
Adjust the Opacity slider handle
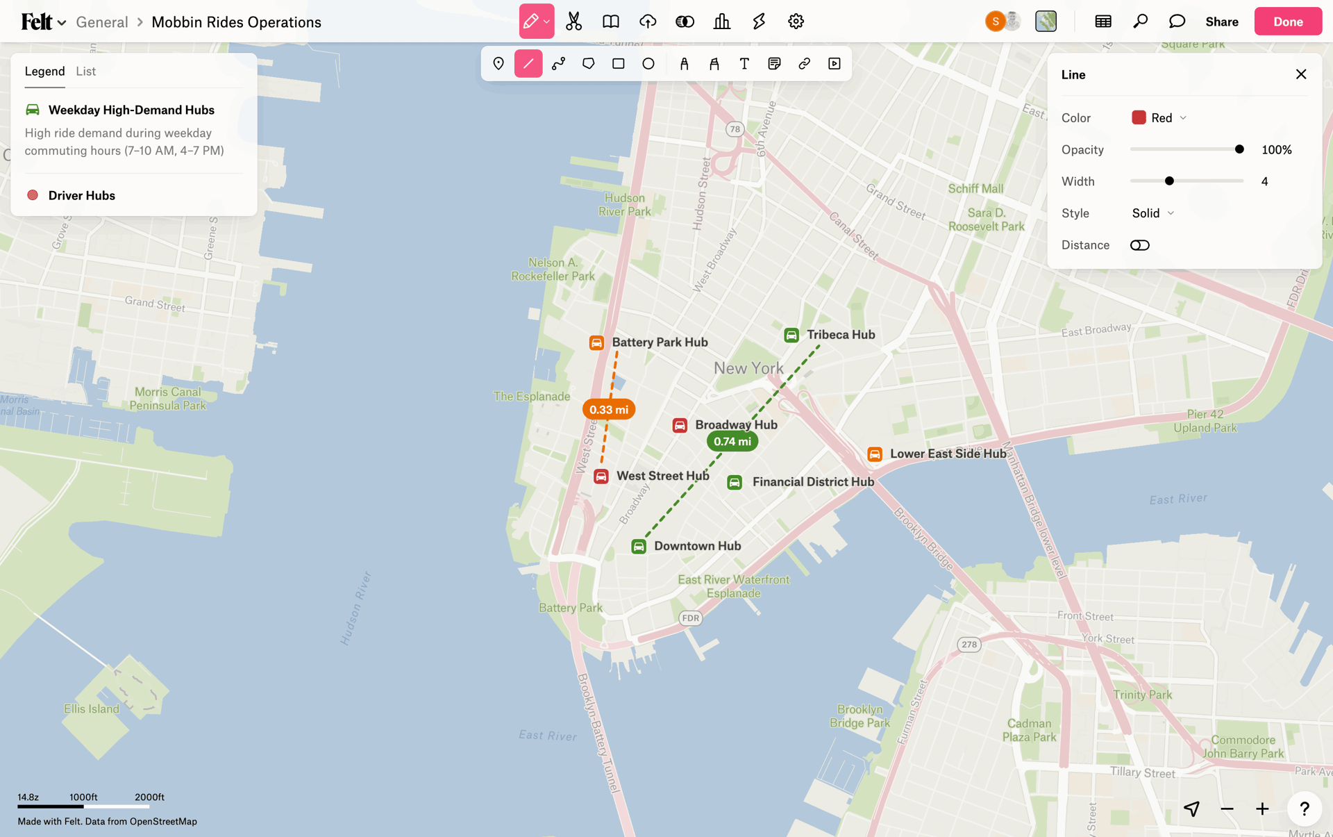[1239, 149]
